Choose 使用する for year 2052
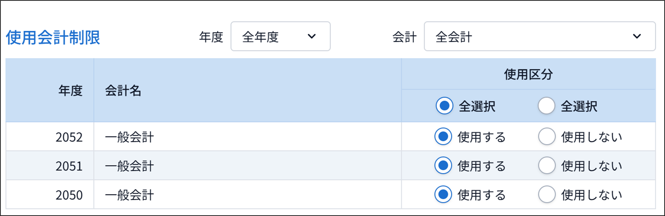 (x=443, y=136)
